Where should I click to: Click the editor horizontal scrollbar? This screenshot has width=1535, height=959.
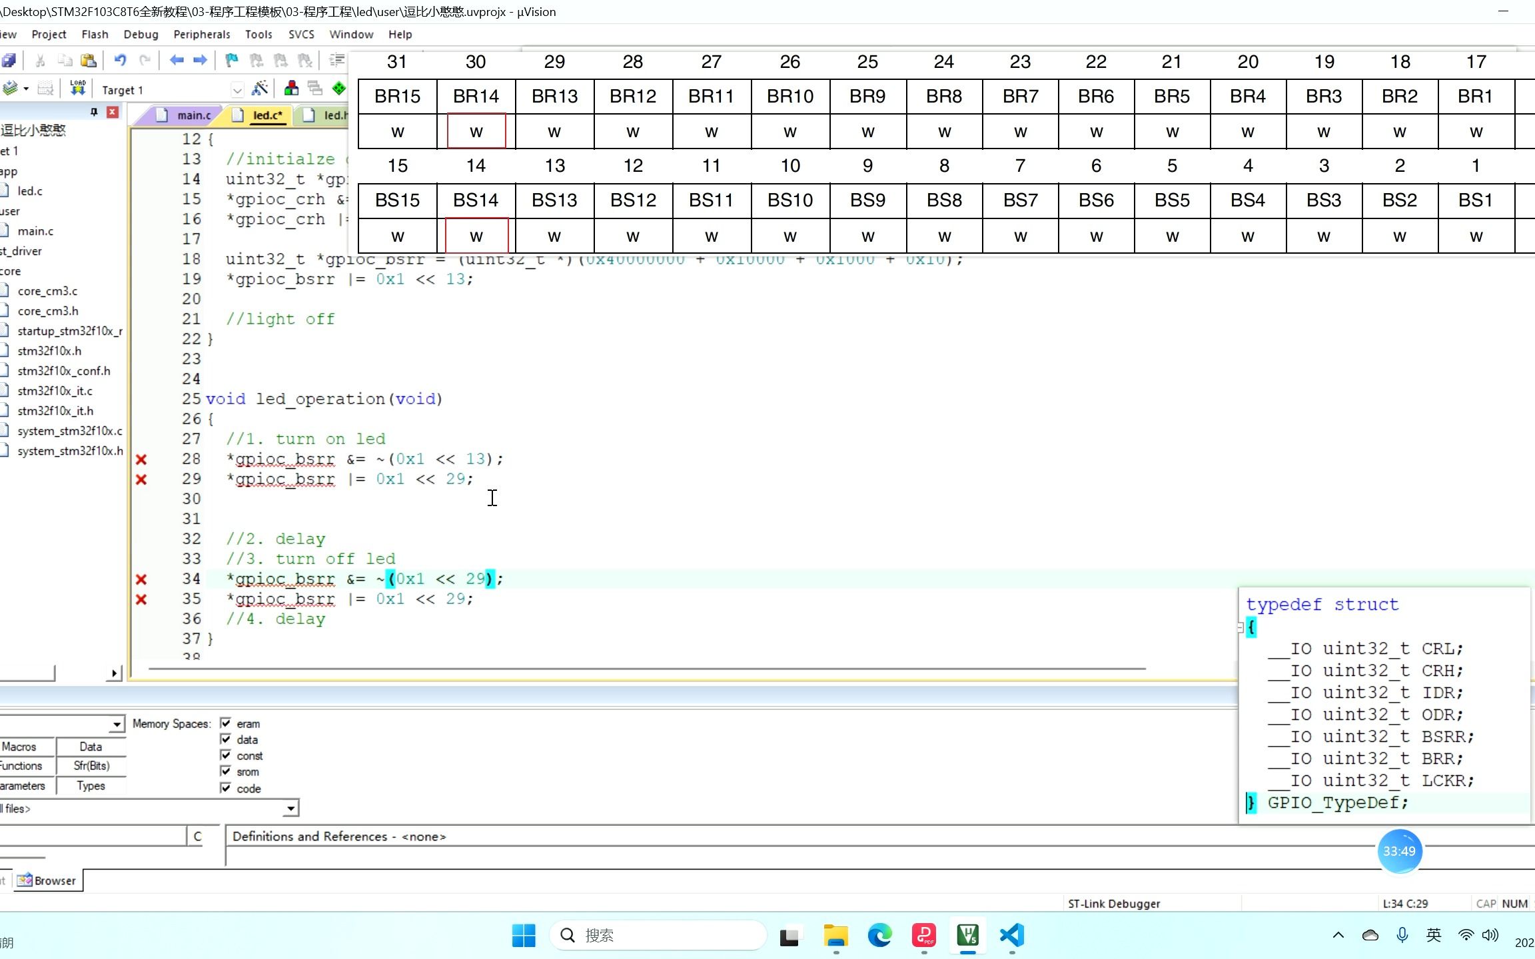coord(646,668)
